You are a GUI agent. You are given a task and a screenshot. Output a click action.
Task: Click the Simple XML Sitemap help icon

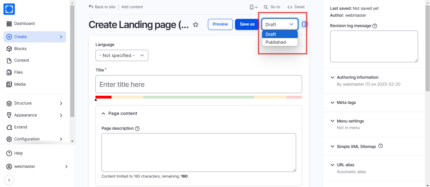[381, 146]
